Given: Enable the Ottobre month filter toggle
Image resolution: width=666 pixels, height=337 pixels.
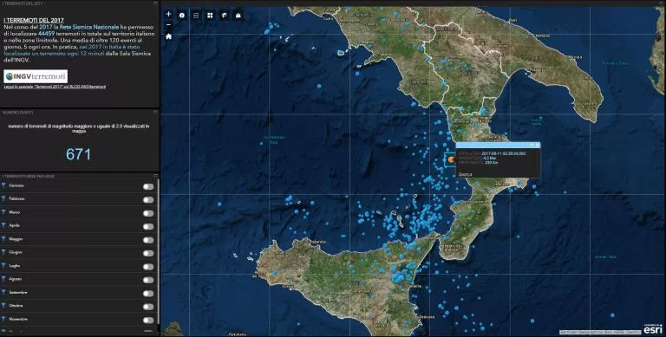Looking at the screenshot, I should (x=147, y=307).
